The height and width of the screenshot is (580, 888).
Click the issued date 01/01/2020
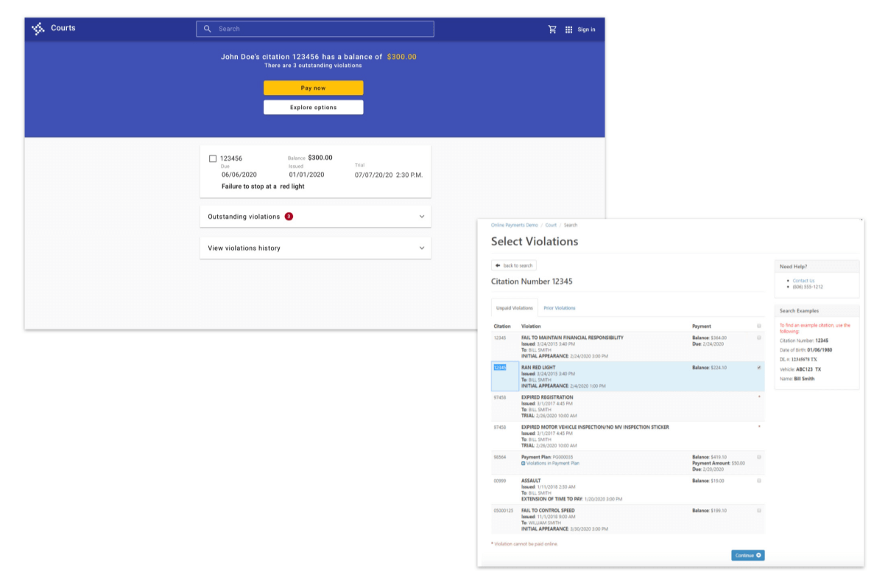[306, 175]
